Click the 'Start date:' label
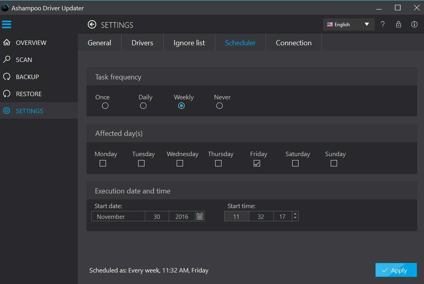 coord(108,206)
